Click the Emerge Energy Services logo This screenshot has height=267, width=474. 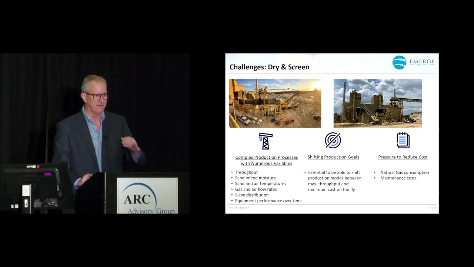414,62
